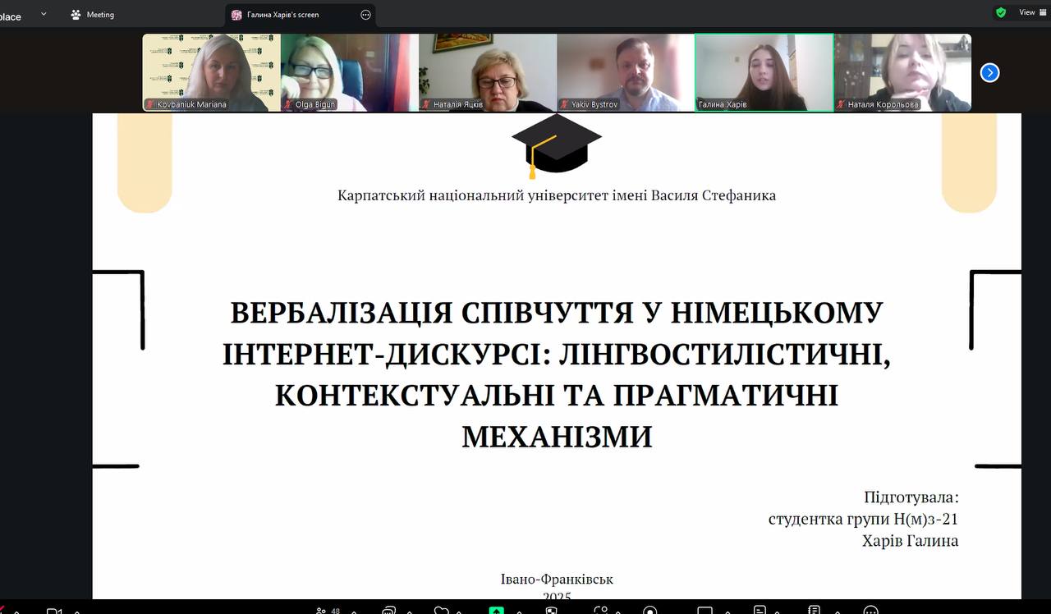Expand the dropdown chevron beside Workplace
The image size is (1051, 614).
[x=44, y=14]
